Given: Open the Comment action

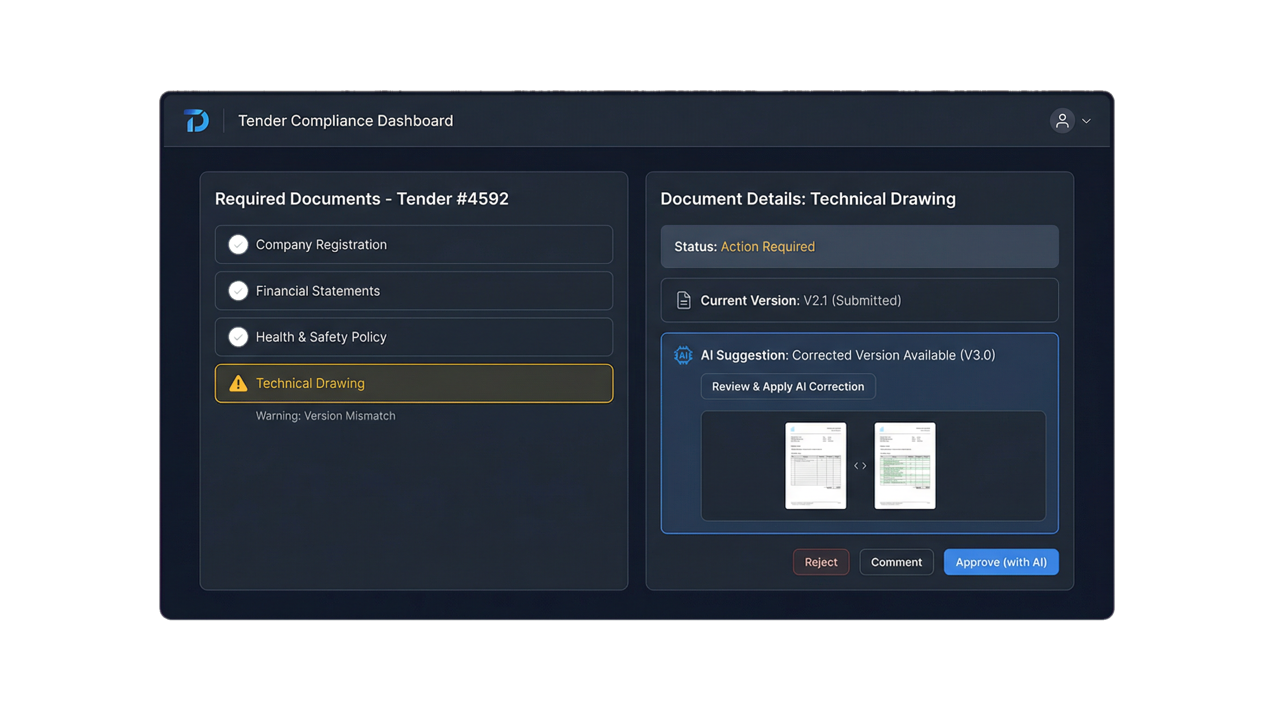Looking at the screenshot, I should point(896,561).
